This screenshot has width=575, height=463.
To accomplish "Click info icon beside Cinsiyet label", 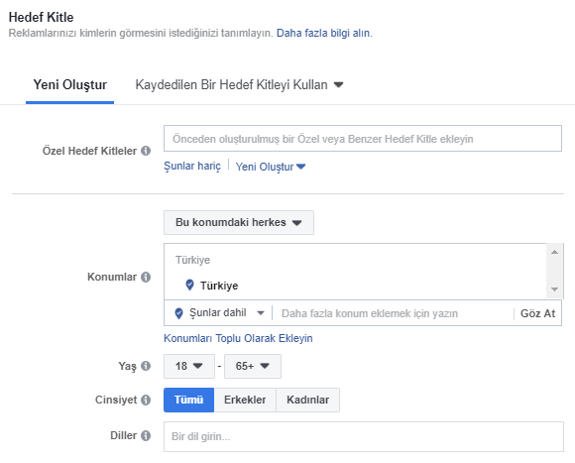I will click(x=146, y=400).
